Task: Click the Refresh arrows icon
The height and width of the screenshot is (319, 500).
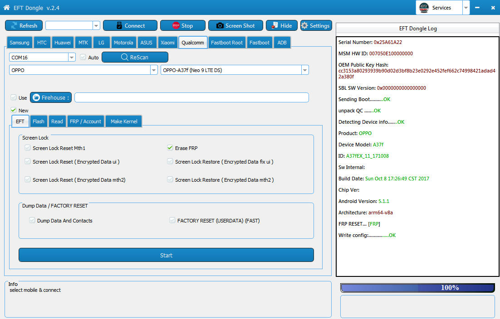Action: coord(14,25)
